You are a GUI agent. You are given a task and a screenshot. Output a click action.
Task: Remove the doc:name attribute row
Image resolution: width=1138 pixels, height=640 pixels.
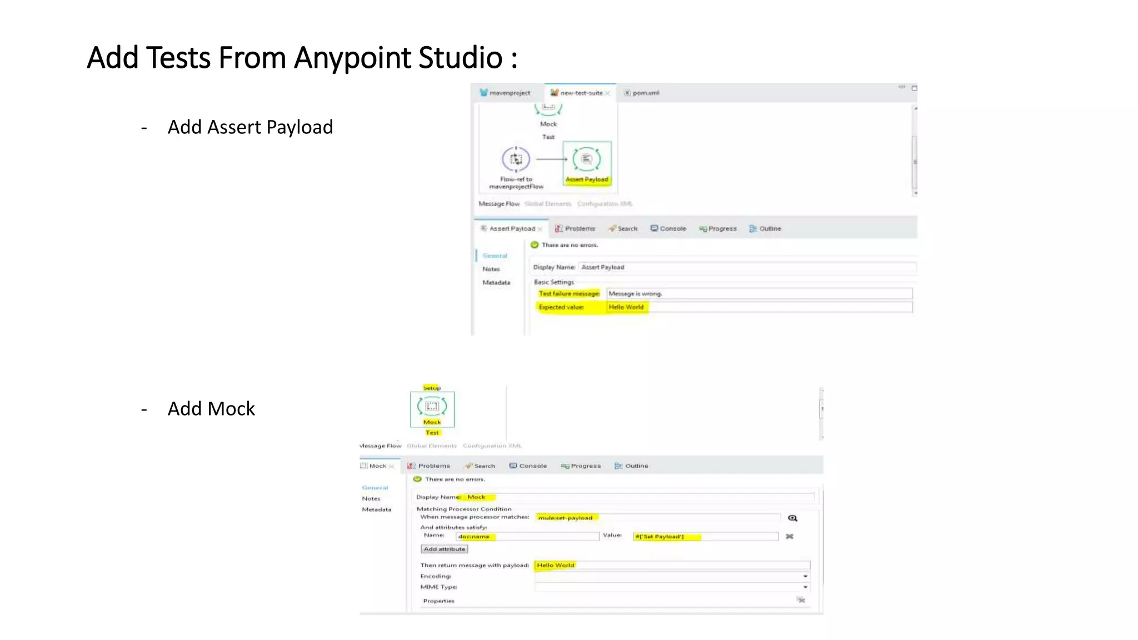789,537
